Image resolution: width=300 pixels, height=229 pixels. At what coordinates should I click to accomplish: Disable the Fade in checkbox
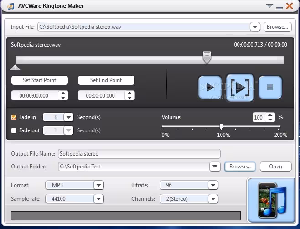[14, 117]
